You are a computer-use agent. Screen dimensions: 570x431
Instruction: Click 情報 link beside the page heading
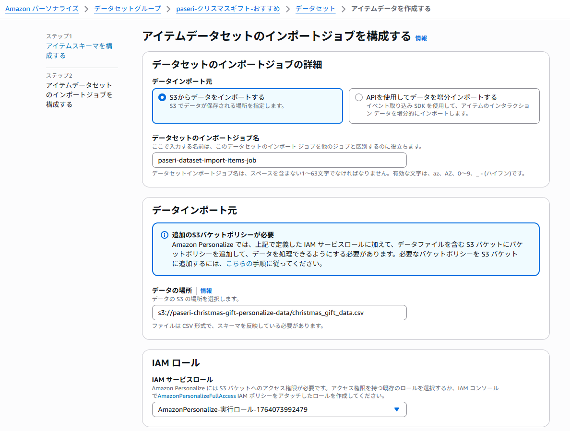pyautogui.click(x=421, y=38)
